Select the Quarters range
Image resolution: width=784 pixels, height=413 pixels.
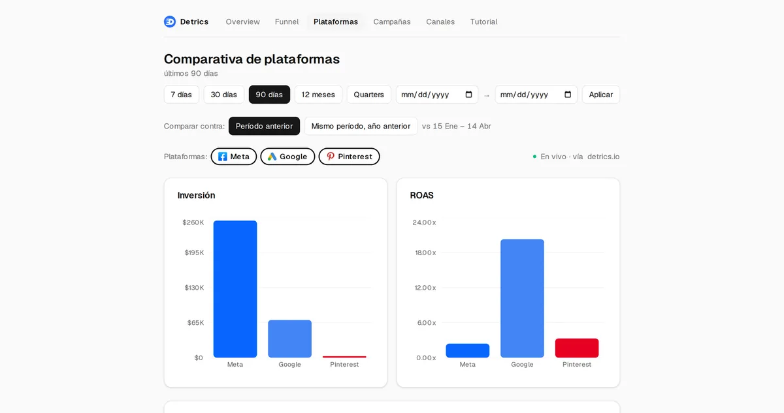pos(369,95)
